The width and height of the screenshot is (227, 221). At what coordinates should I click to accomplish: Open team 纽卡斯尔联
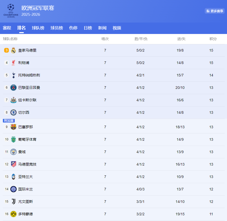(x=27, y=100)
